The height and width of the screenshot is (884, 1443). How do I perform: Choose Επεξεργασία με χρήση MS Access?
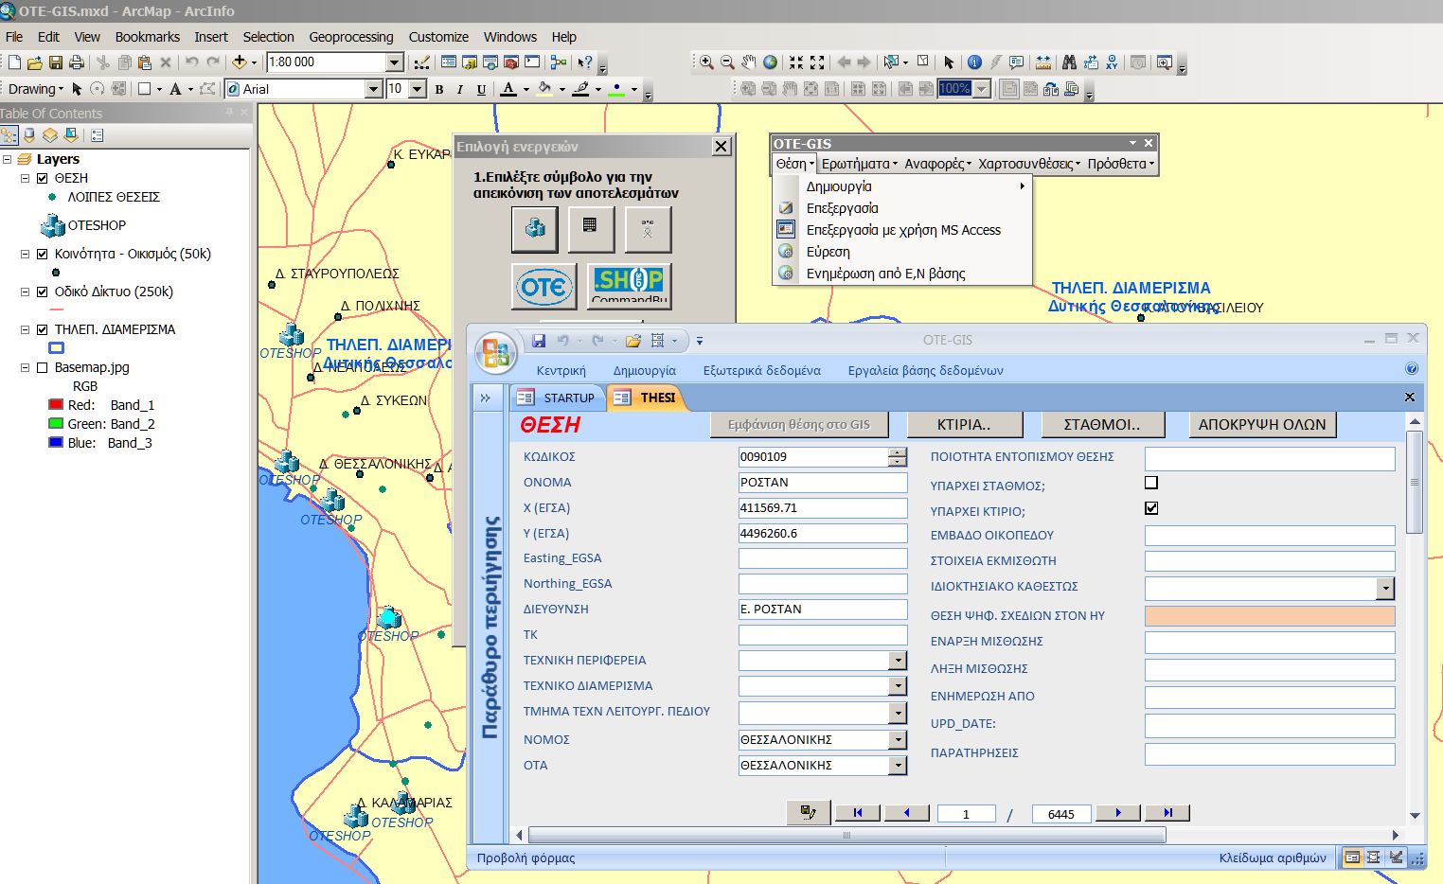coord(903,230)
